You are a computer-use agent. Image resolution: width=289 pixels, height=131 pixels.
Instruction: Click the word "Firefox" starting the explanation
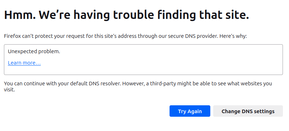(x=13, y=36)
